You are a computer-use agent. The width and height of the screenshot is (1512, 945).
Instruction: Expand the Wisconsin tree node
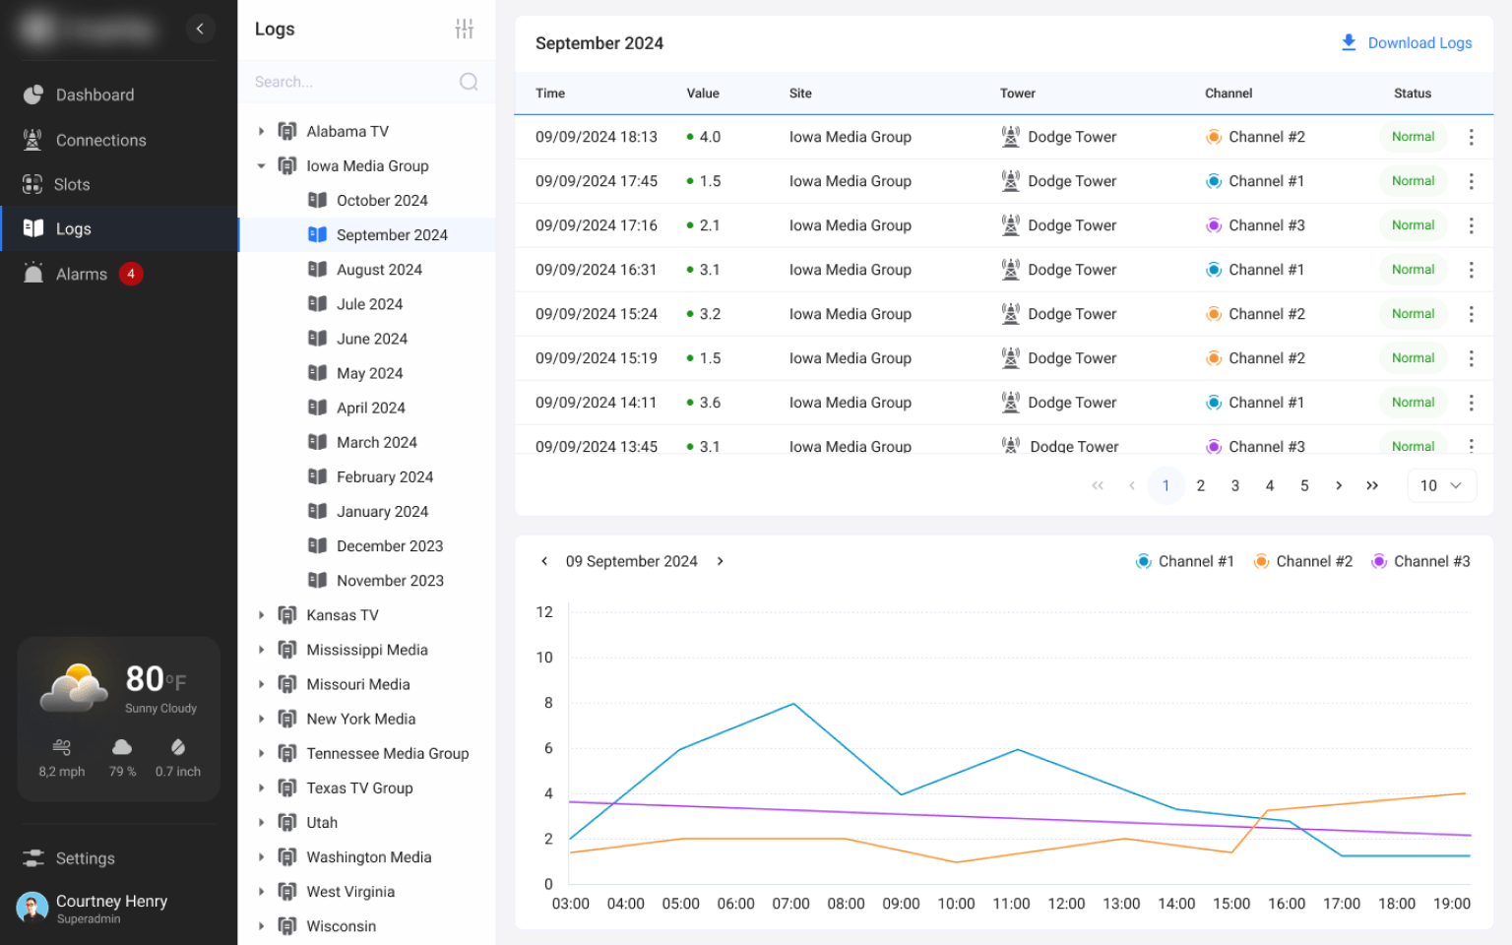261,926
